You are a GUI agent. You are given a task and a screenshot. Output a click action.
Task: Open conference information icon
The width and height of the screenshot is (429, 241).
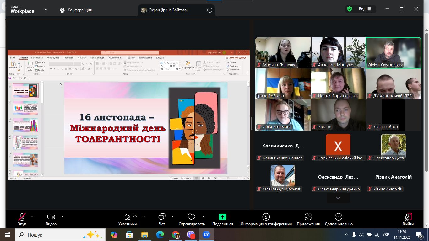pos(266,217)
